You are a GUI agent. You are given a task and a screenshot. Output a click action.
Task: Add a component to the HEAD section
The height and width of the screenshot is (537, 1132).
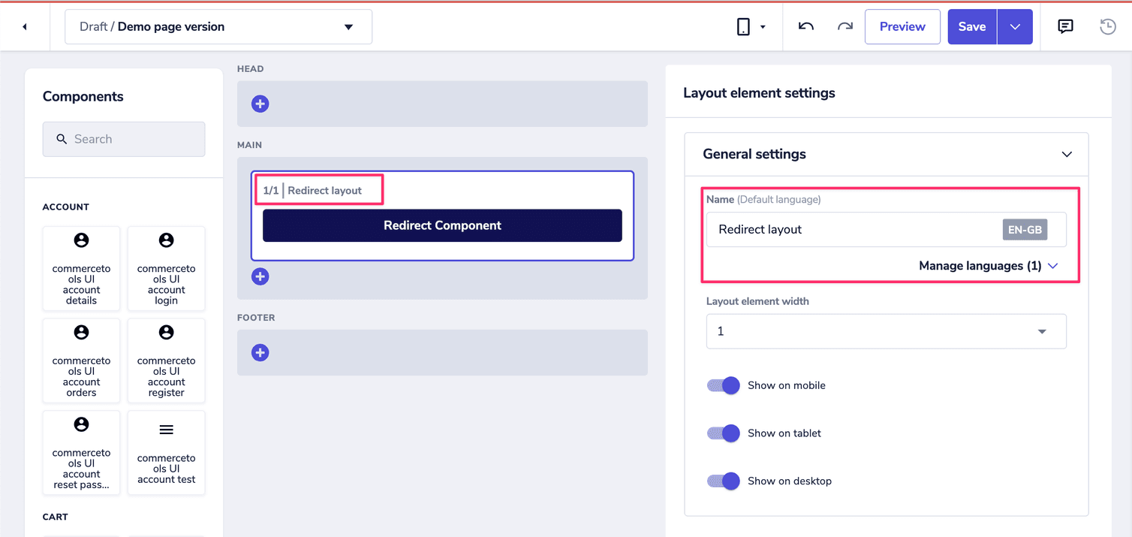click(x=260, y=104)
